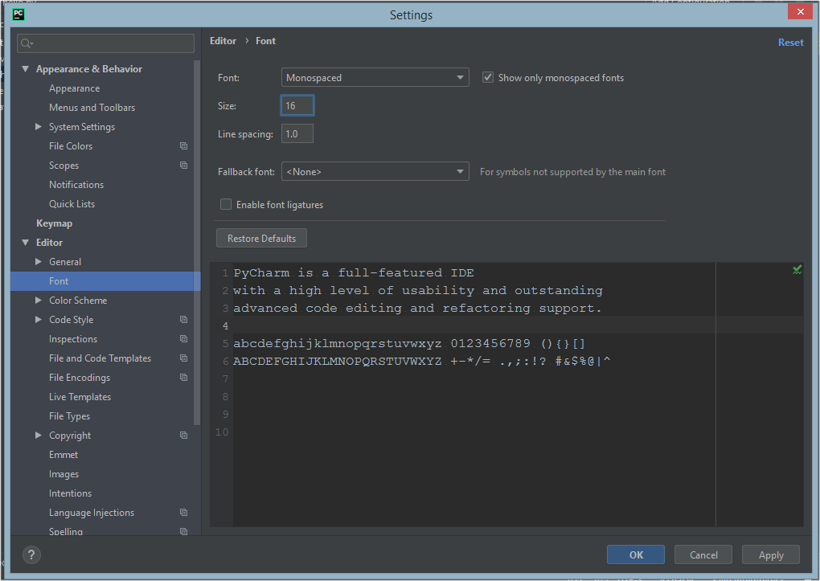This screenshot has width=820, height=581.
Task: Click the icon next to Language Injections
Action: point(183,512)
